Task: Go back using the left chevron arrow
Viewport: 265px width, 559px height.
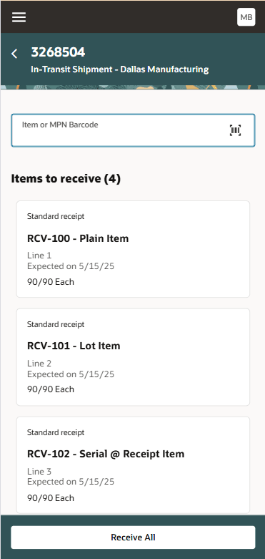Action: click(14, 54)
